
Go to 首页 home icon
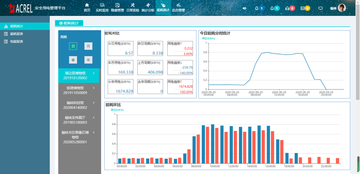[87, 7]
